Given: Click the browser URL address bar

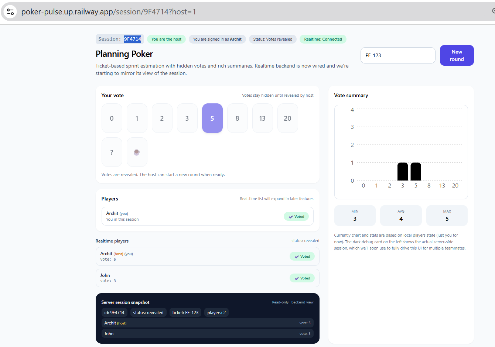Looking at the screenshot, I should click(x=247, y=11).
